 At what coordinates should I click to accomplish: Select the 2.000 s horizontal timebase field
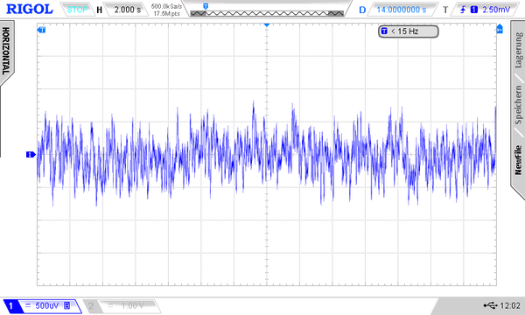click(127, 10)
